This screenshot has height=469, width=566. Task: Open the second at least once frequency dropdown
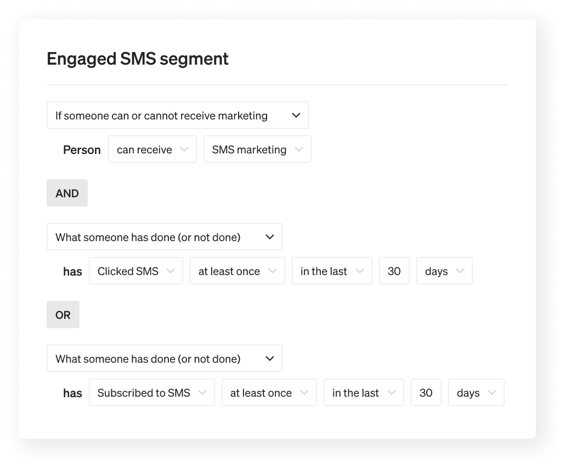[x=269, y=392]
